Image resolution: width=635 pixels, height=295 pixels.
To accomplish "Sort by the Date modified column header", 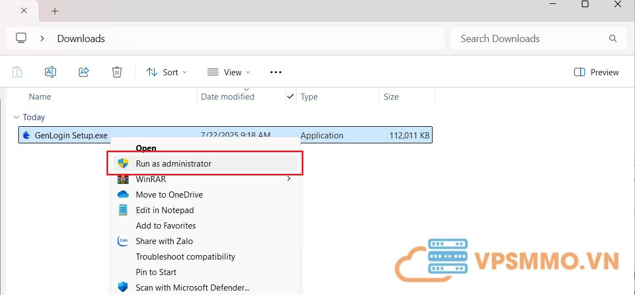I will click(227, 97).
